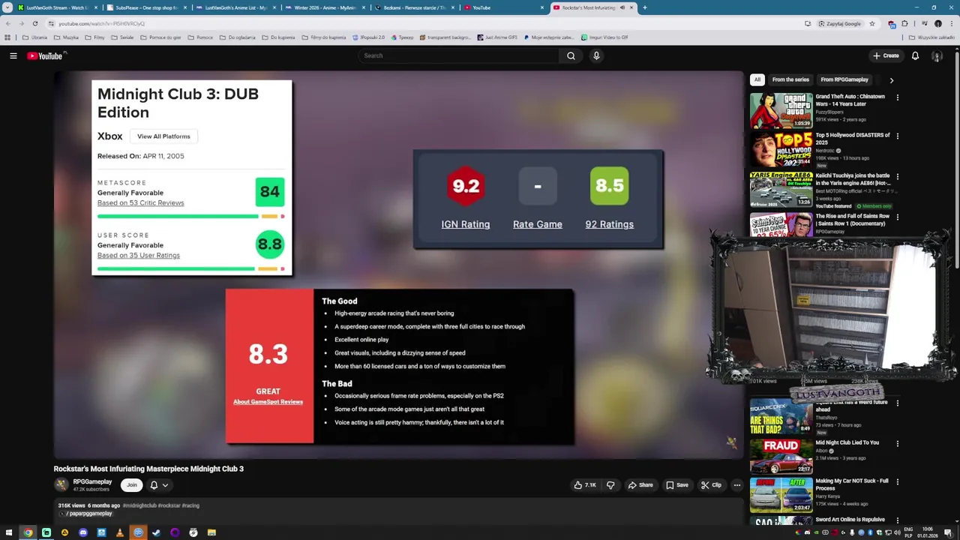The image size is (960, 540).
Task: Open options for Keiichi Tsuchiya Yaris engine video
Action: (x=897, y=177)
